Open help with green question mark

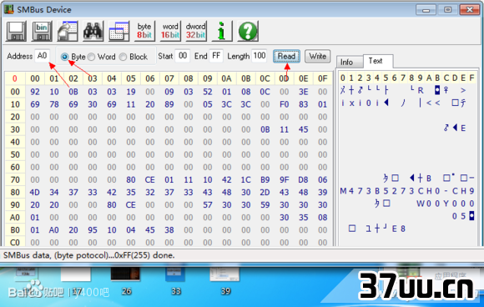(x=248, y=31)
